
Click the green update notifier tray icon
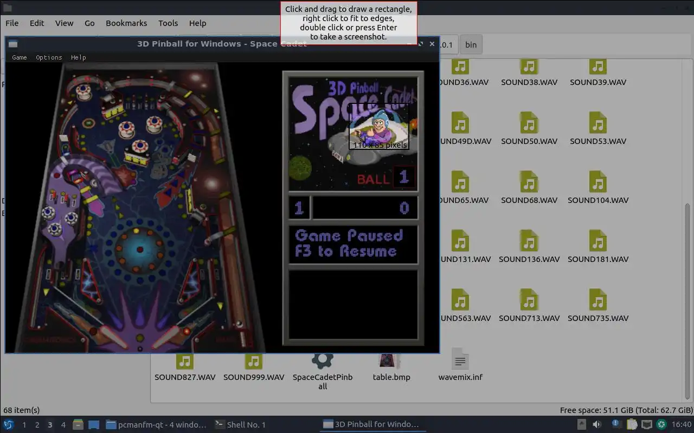point(661,425)
